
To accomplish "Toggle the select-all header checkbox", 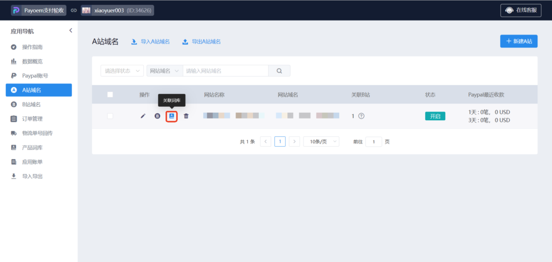I will click(x=110, y=94).
